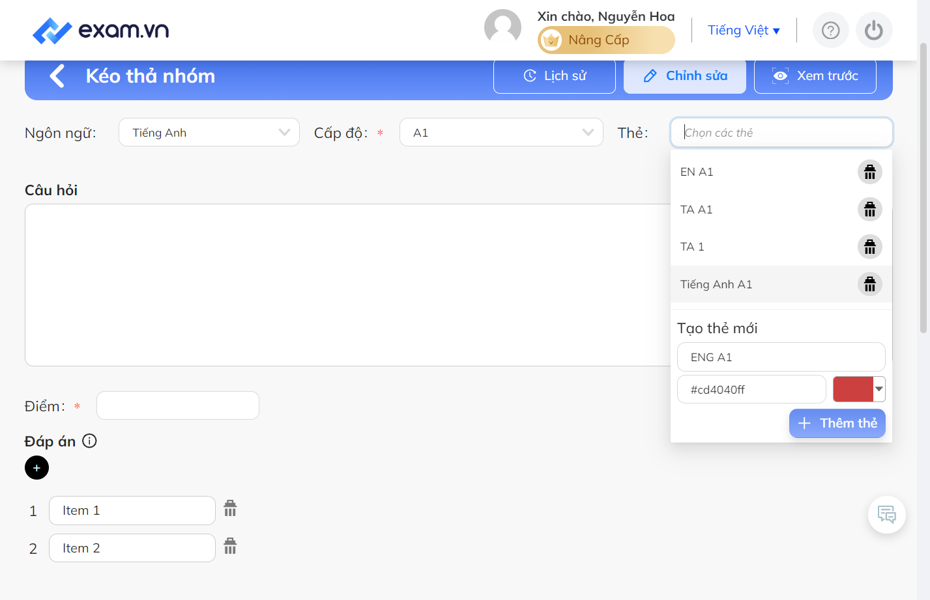Show info tooltip next to Đáp án
930x600 pixels.
point(90,441)
